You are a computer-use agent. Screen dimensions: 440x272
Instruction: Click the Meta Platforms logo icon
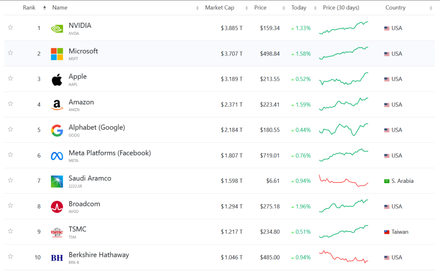point(57,156)
